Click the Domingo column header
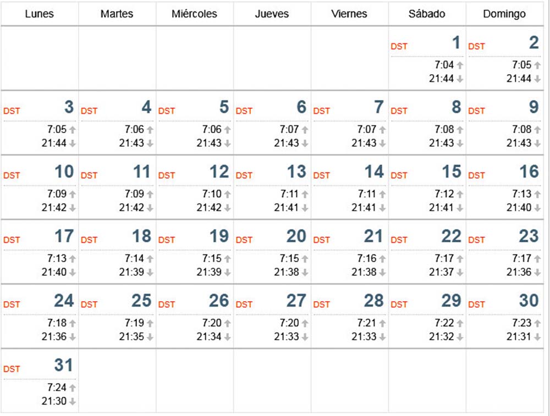The height and width of the screenshot is (416, 550). click(504, 14)
